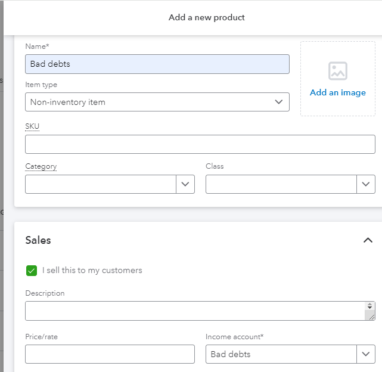Collapse the Sales section chevron
Viewport: 382px width, 372px height.
[368, 240]
